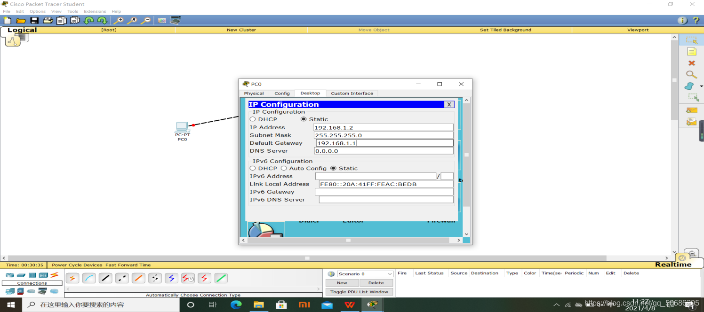Click the Delete scenario button

(x=376, y=283)
